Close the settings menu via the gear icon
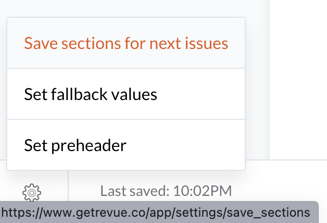The height and width of the screenshot is (223, 327). (x=32, y=193)
